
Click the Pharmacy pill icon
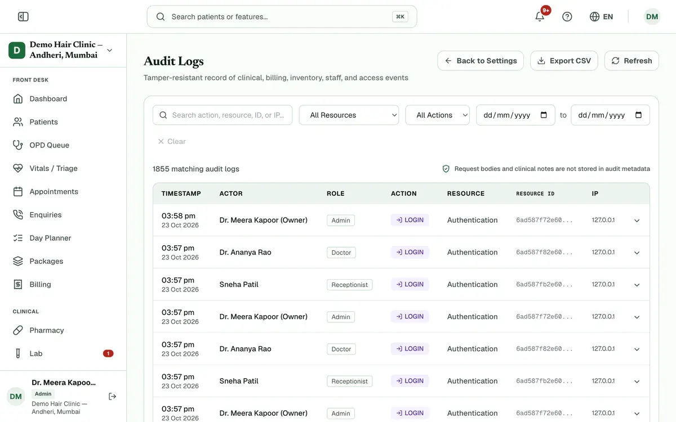(18, 330)
